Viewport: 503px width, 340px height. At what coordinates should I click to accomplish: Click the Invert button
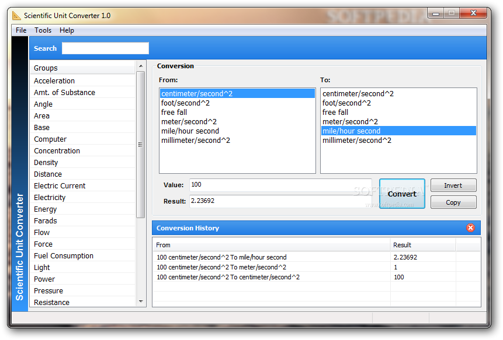click(453, 185)
